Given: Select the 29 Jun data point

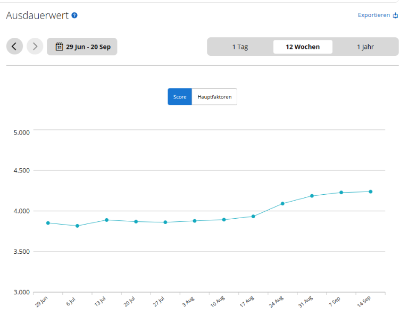Looking at the screenshot, I should 48,223.
